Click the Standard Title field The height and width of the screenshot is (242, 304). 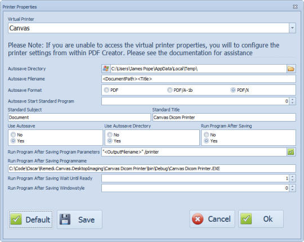(x=224, y=118)
